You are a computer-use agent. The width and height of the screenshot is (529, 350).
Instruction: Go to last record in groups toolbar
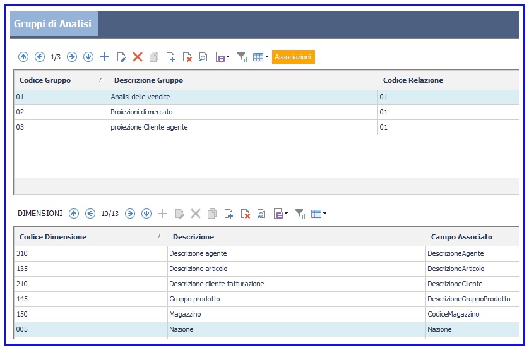tap(88, 57)
